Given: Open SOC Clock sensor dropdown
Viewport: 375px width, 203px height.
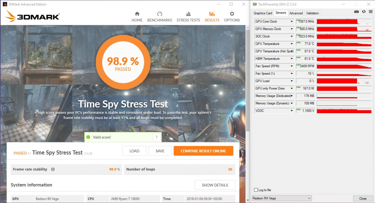Looking at the screenshot, I should (x=292, y=36).
